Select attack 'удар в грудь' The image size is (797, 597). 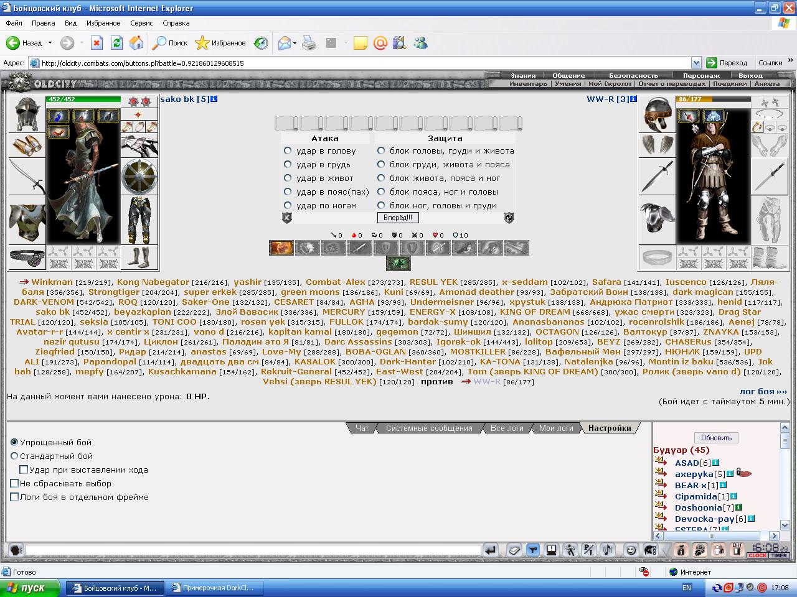(x=288, y=164)
